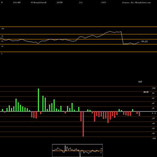The height and width of the screenshot is (157, 157).
Task: Click the RSI value label 38.22
Action: (144, 41)
